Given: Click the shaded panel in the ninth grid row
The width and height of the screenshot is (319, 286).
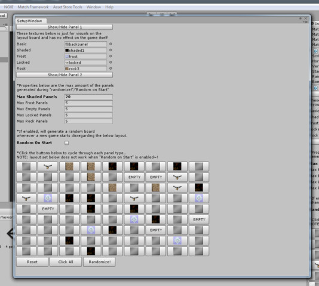Looking at the screenshot, I should (x=91, y=251).
